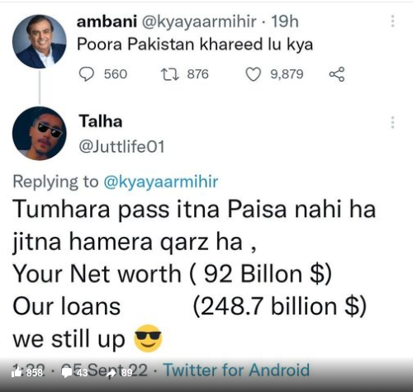Open Talha's profile picture
413x392 pixels.
pyautogui.click(x=40, y=134)
